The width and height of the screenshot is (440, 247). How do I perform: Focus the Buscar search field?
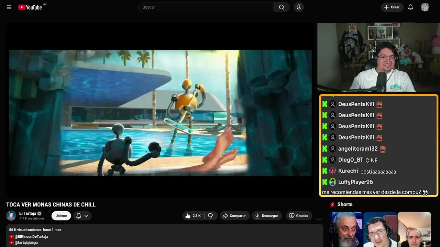pos(206,7)
